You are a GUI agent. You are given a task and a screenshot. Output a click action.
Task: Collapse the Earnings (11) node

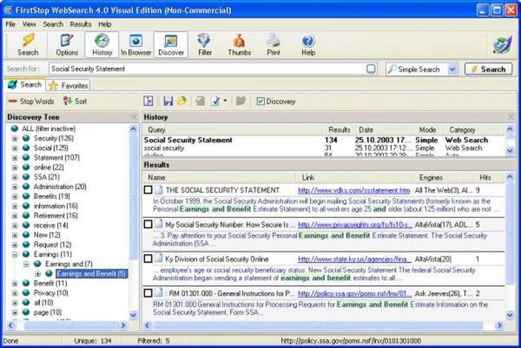click(15, 254)
